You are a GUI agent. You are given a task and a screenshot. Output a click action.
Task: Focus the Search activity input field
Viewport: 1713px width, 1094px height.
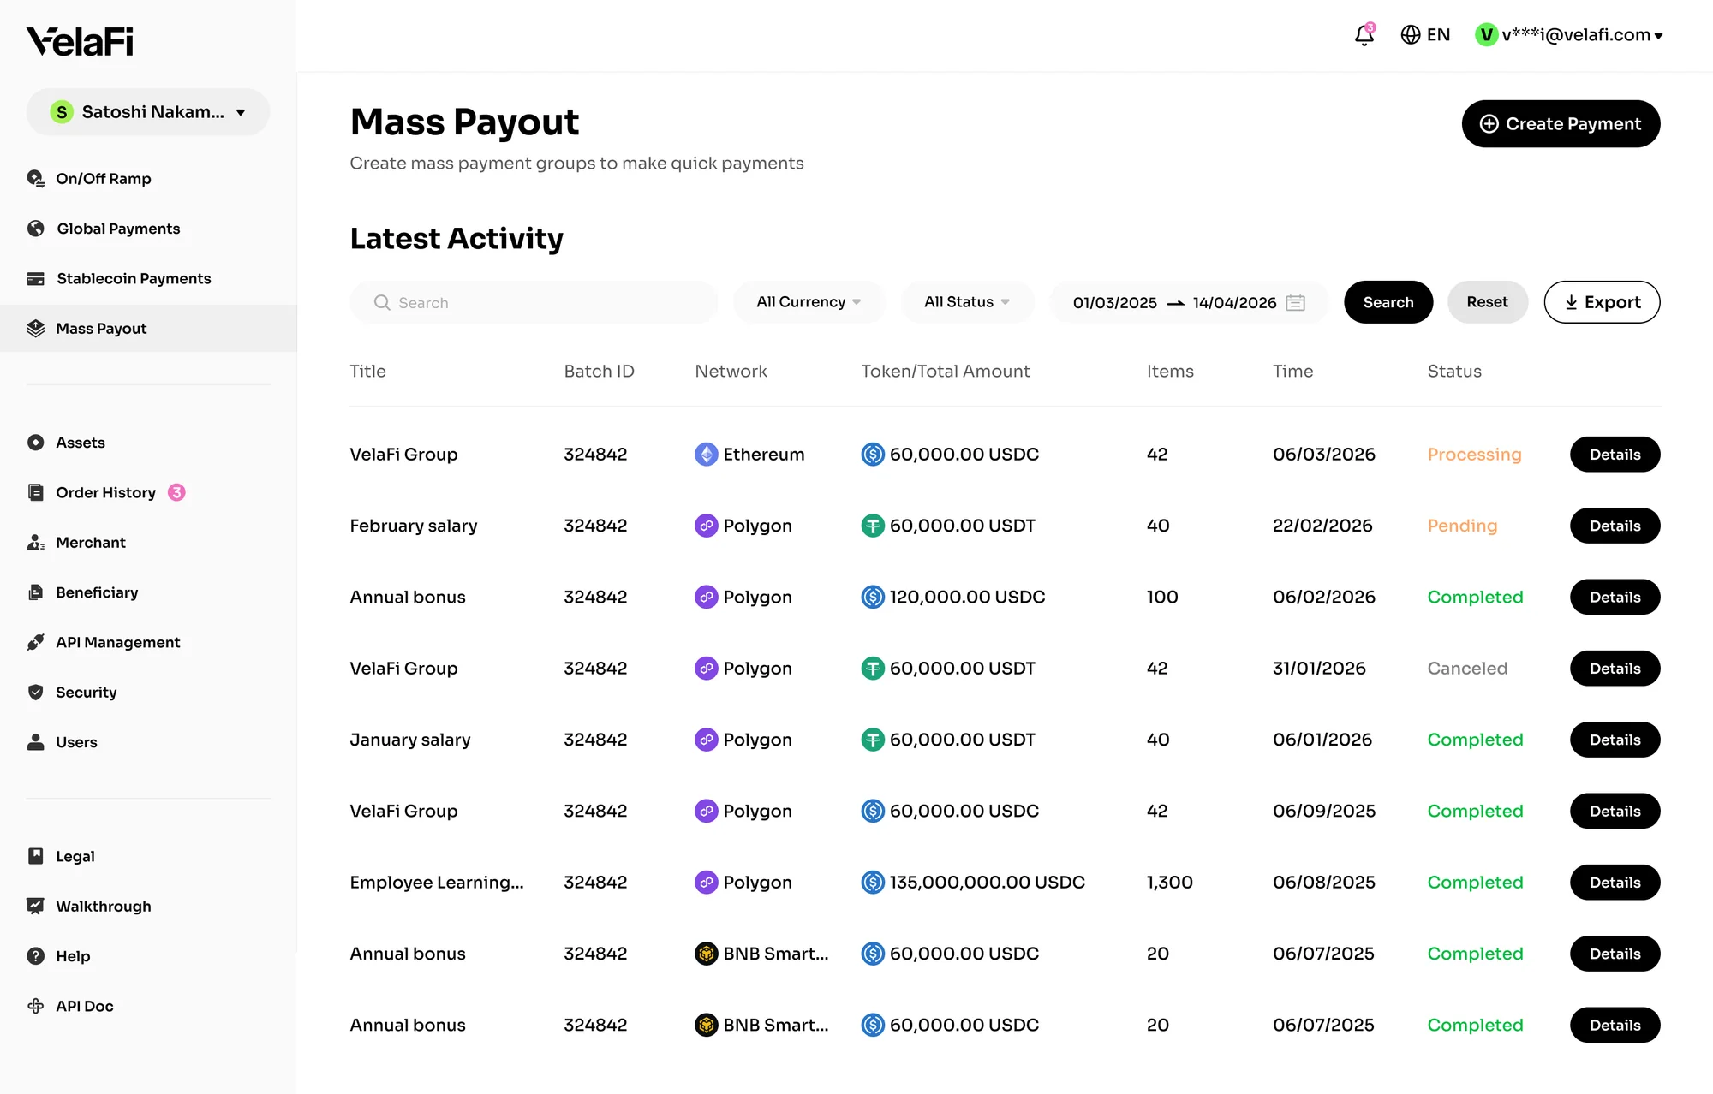pos(534,302)
